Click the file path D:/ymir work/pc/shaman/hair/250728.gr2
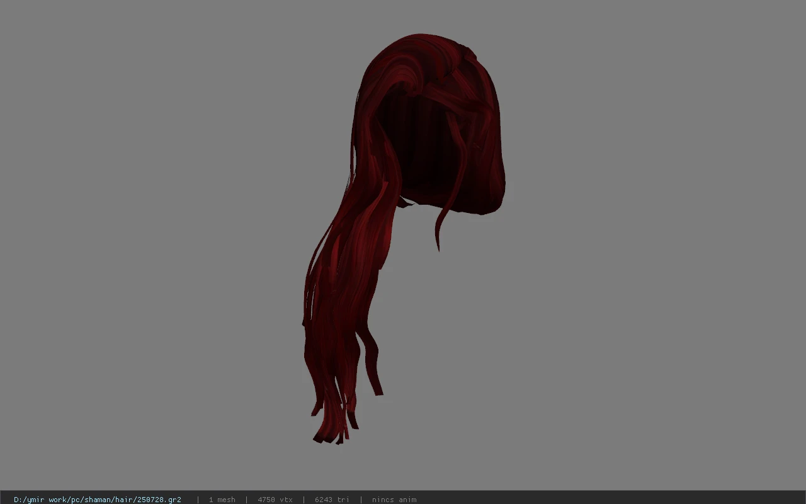The width and height of the screenshot is (806, 504). click(98, 500)
